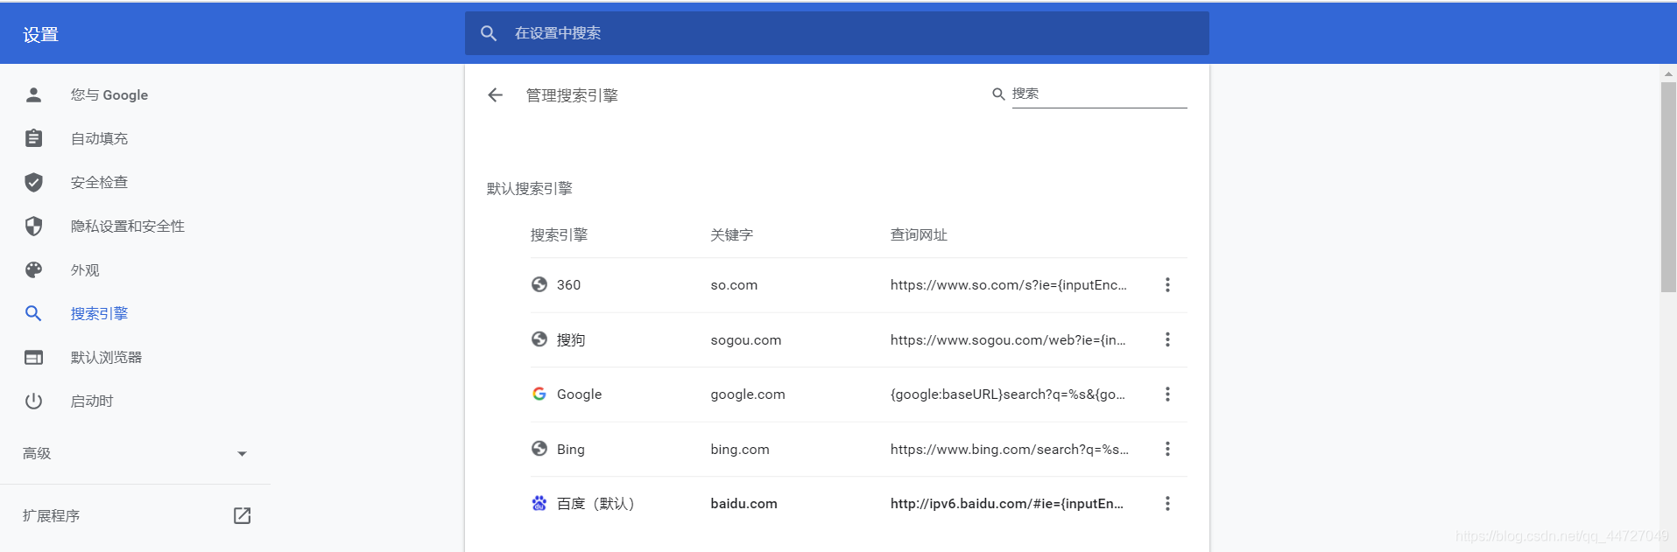Click the clipboard icon for 自动填充
This screenshot has width=1677, height=552.
point(33,138)
